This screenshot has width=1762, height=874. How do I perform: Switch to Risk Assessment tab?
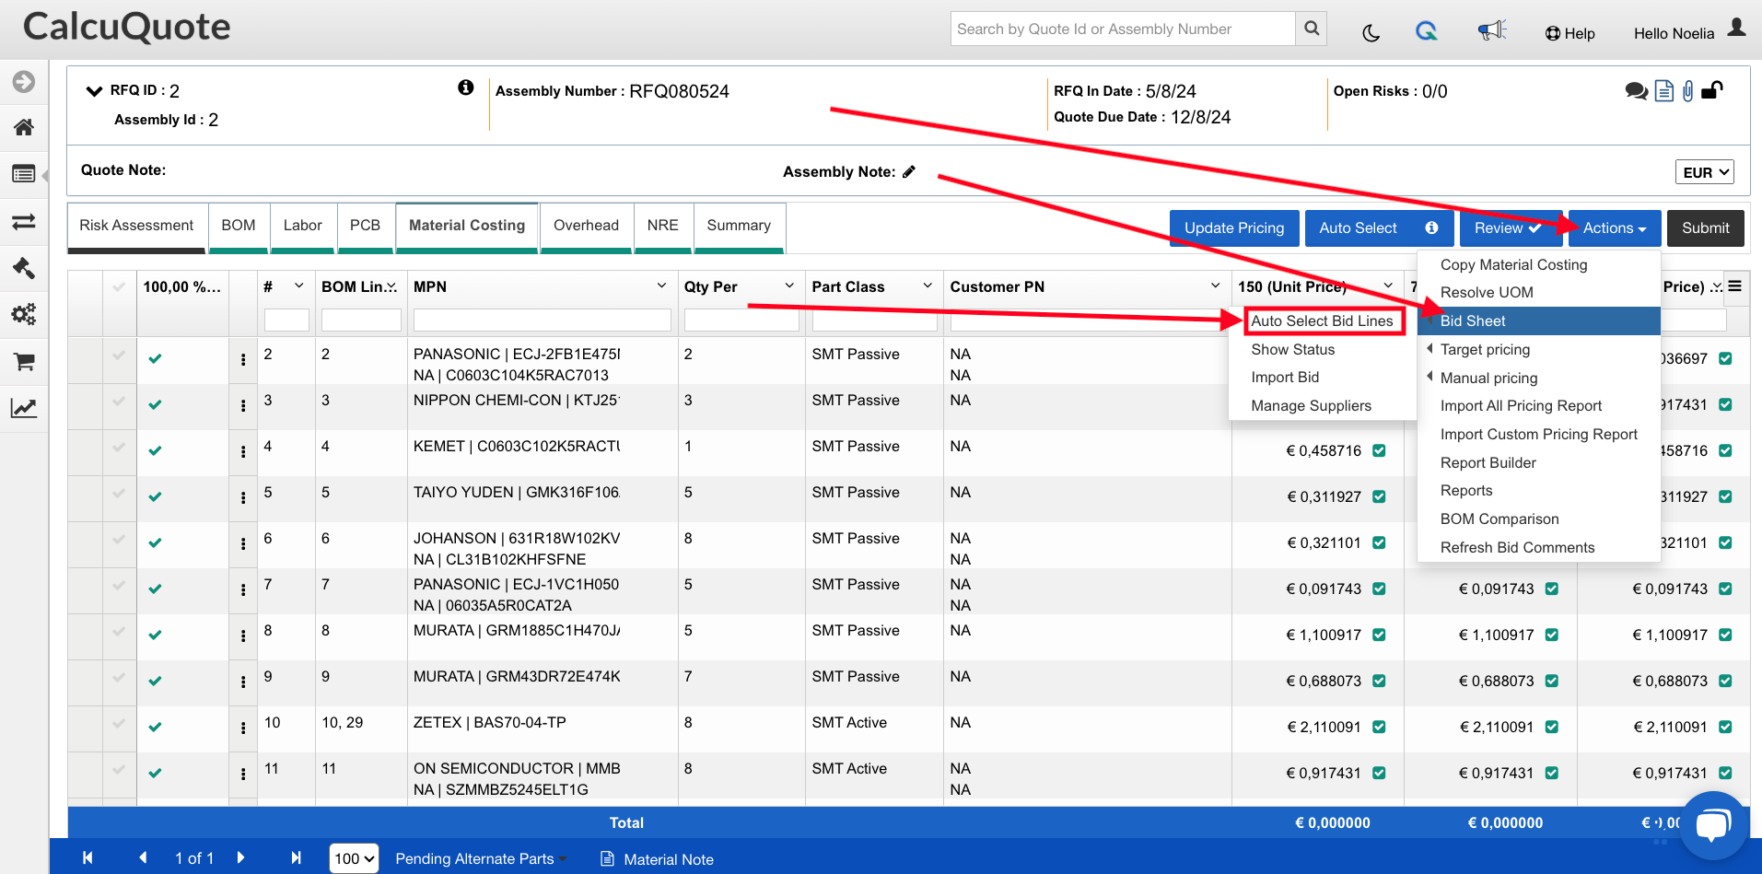pos(136,226)
